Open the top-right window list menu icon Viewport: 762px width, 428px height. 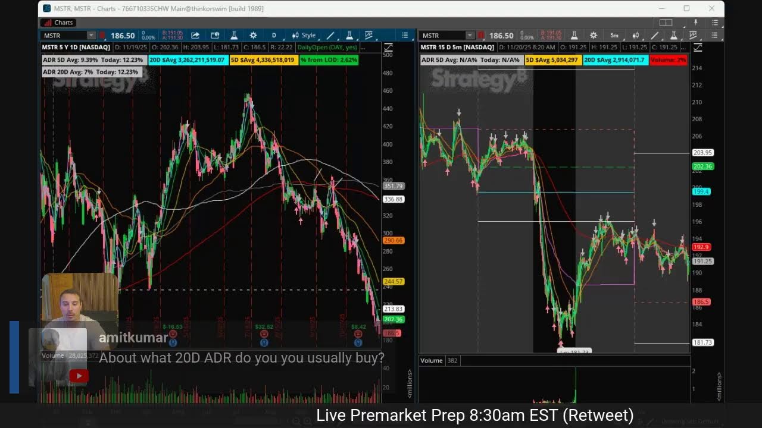click(x=716, y=23)
